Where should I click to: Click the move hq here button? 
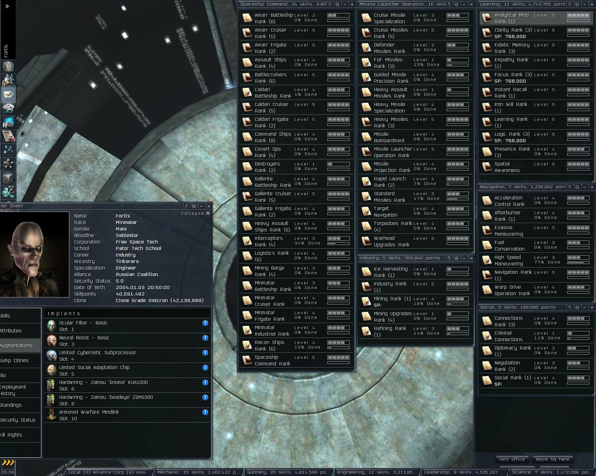click(x=553, y=459)
